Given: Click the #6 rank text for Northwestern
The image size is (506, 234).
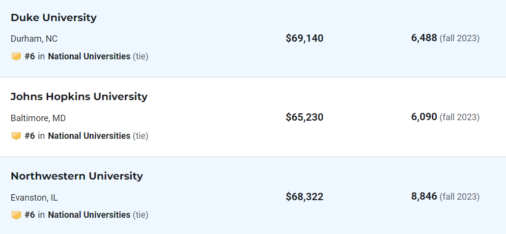Looking at the screenshot, I should point(29,215).
